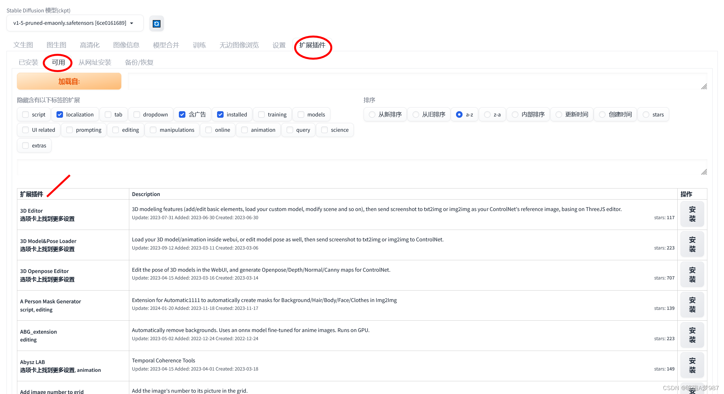
Task: Select z-a sort order
Action: [x=487, y=114]
